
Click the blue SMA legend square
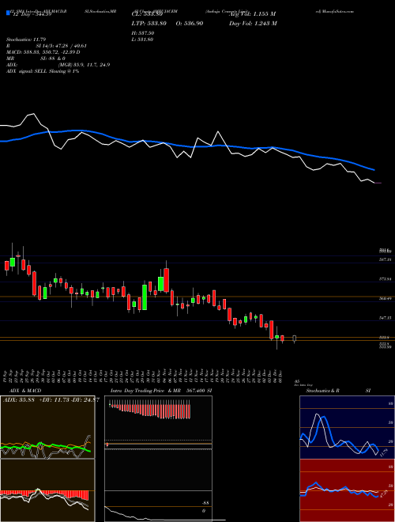(8, 13)
